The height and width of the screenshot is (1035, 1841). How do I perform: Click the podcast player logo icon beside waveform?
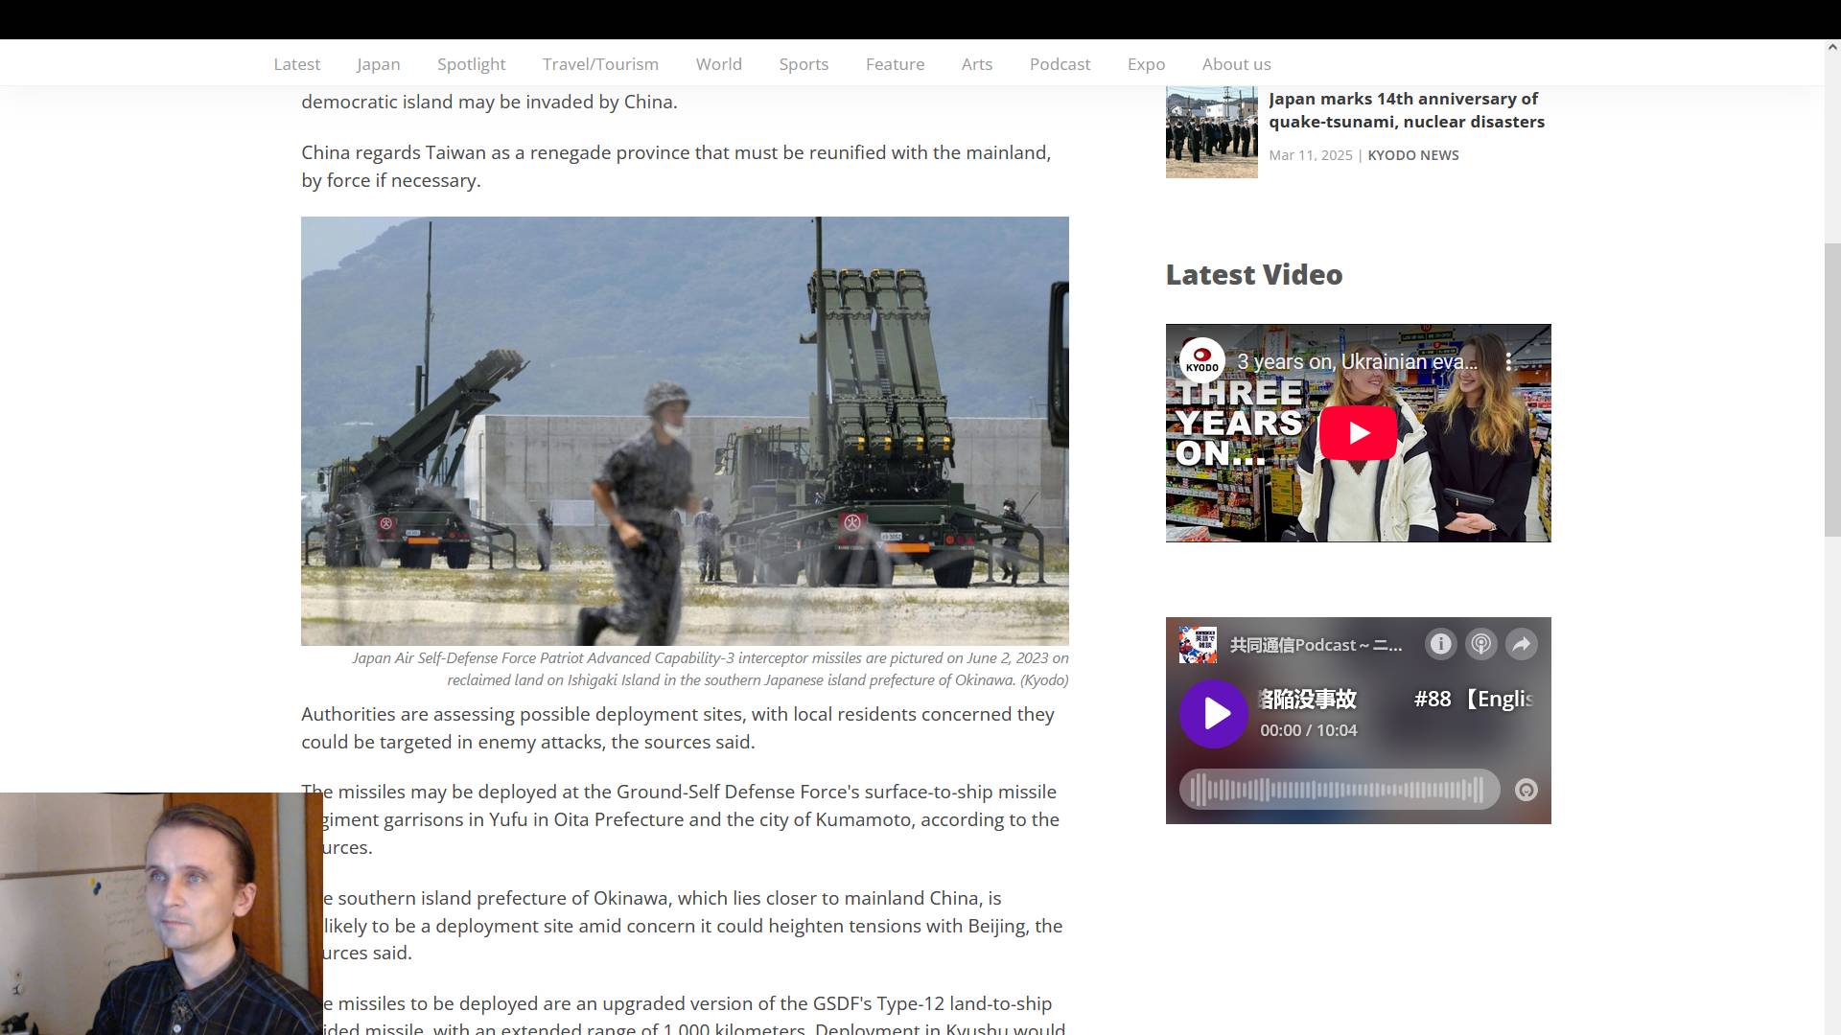tap(1526, 791)
